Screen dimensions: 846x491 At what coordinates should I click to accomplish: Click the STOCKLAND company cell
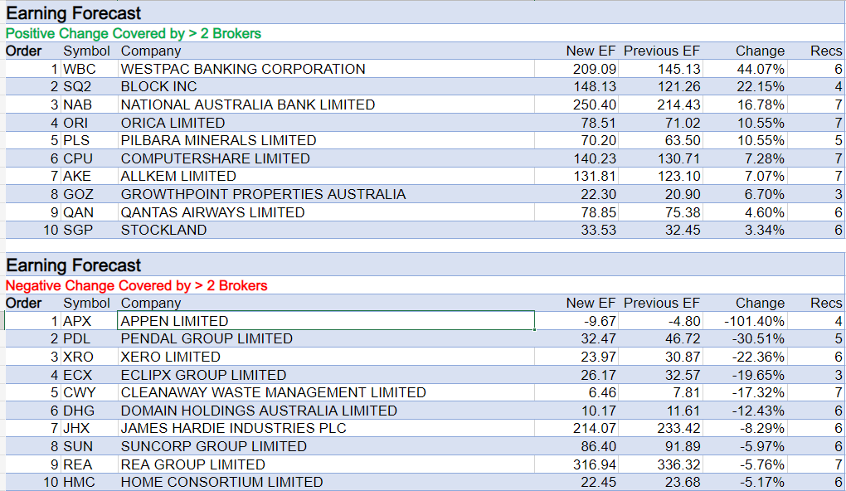164,230
